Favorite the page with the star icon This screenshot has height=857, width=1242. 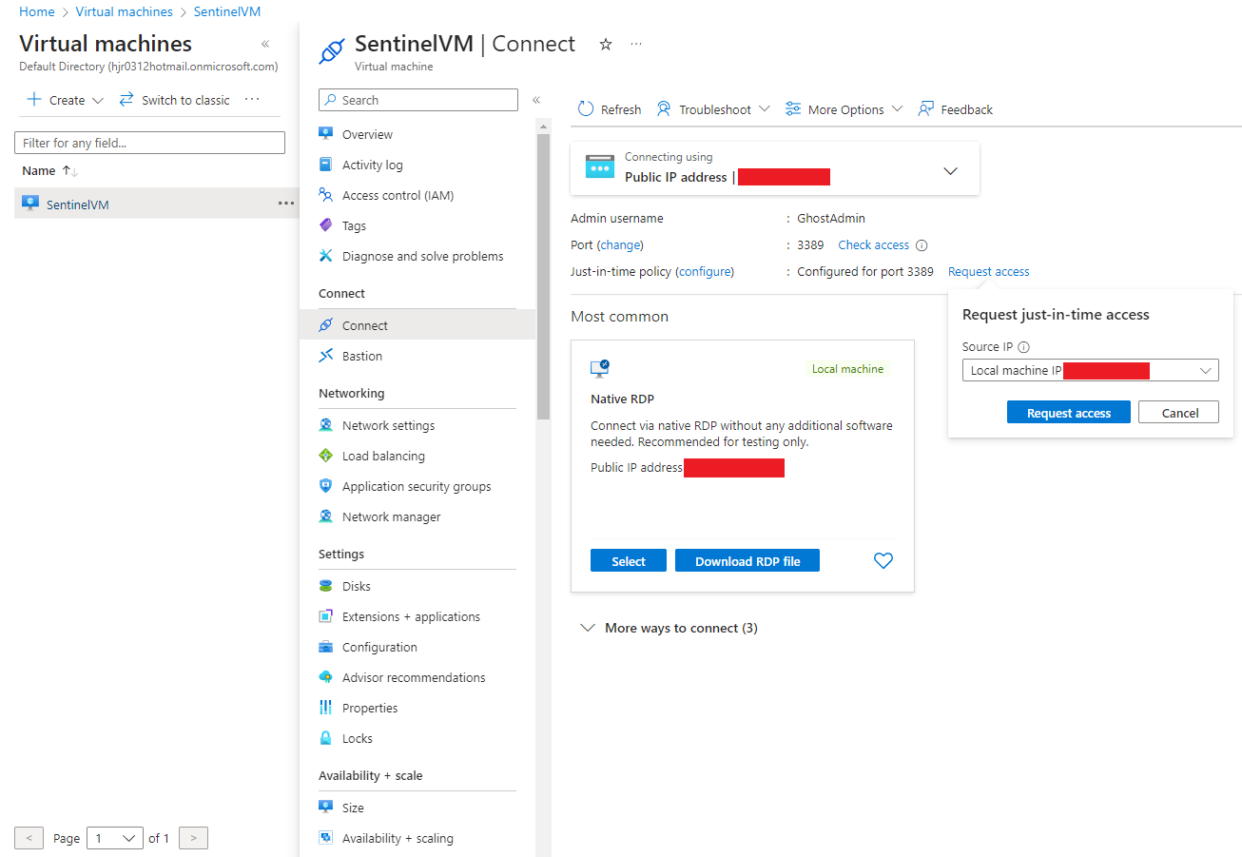tap(606, 44)
